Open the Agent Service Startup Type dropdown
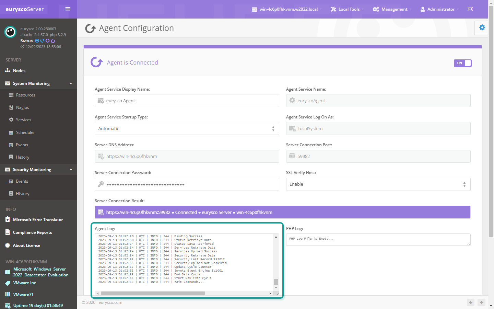 point(187,128)
